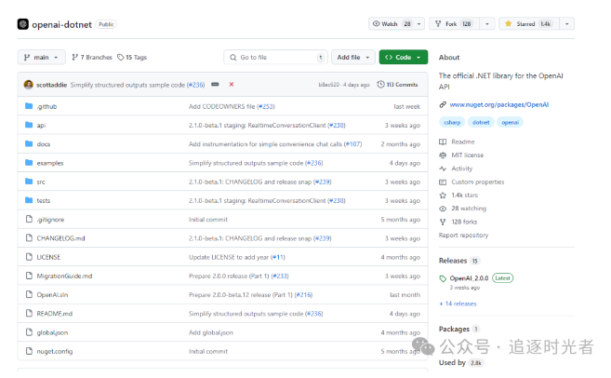Viewport: 611px width, 378px height.
Task: Open the api folder icon
Action: coord(29,125)
